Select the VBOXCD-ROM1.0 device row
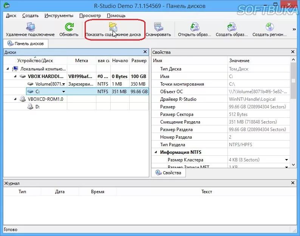Viewport: 300px width, 236px height. click(x=76, y=99)
